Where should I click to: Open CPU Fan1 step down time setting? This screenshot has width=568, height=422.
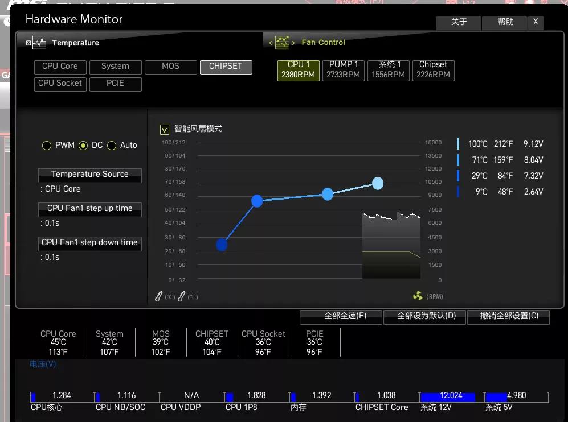(x=89, y=243)
